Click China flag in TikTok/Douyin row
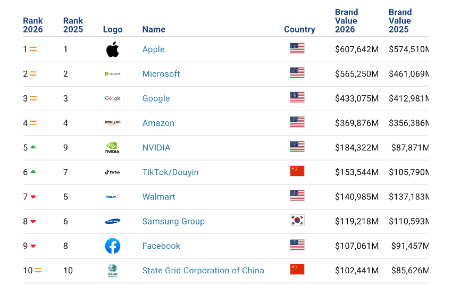The image size is (452, 285). (x=297, y=171)
